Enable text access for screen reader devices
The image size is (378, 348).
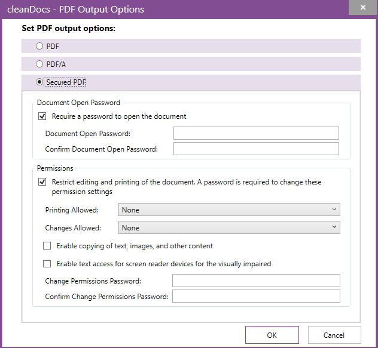click(x=47, y=264)
